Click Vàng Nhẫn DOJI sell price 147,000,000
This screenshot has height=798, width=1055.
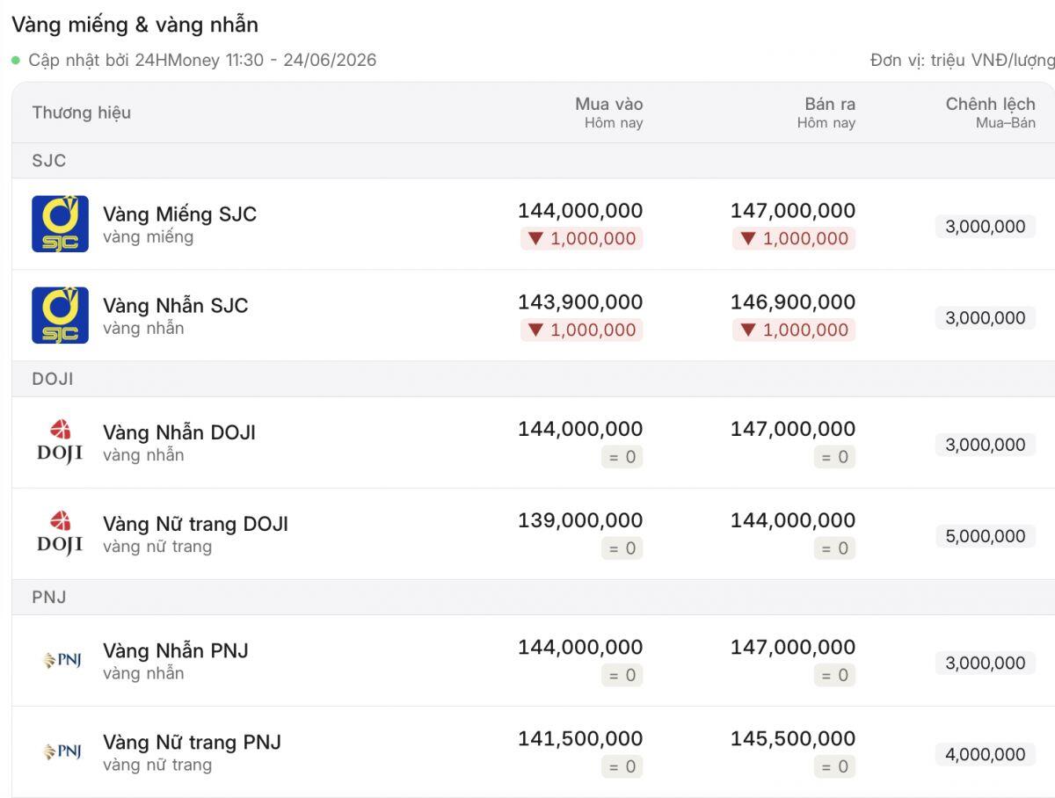[793, 429]
